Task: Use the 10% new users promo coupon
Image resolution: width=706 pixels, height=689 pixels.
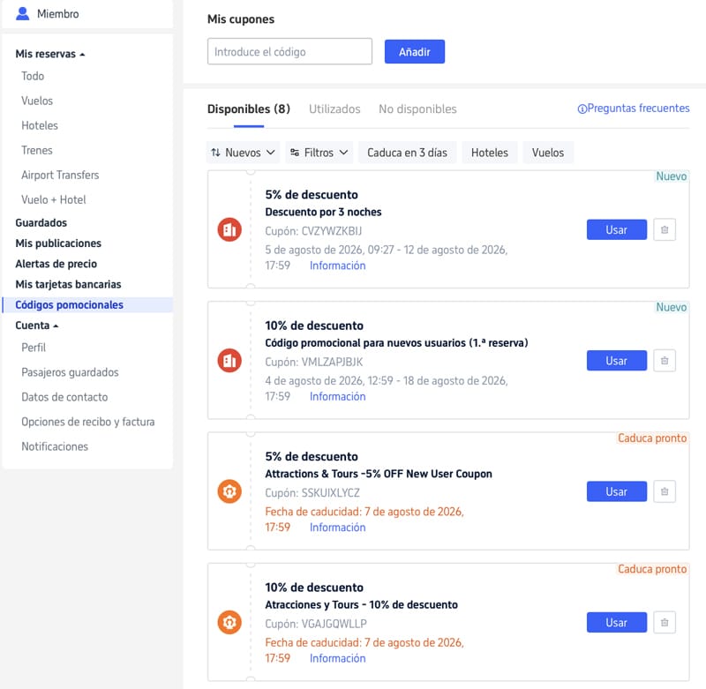Action: pos(616,361)
